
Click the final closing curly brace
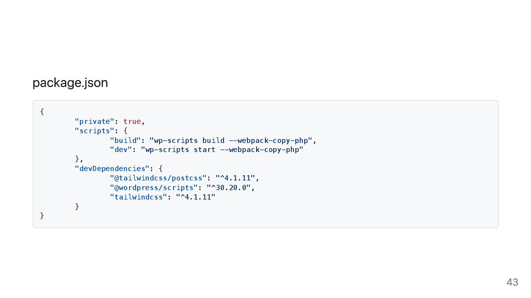42,215
